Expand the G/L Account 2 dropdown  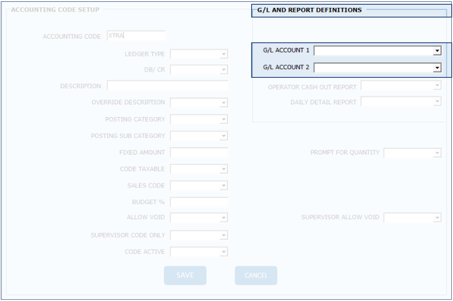[437, 68]
